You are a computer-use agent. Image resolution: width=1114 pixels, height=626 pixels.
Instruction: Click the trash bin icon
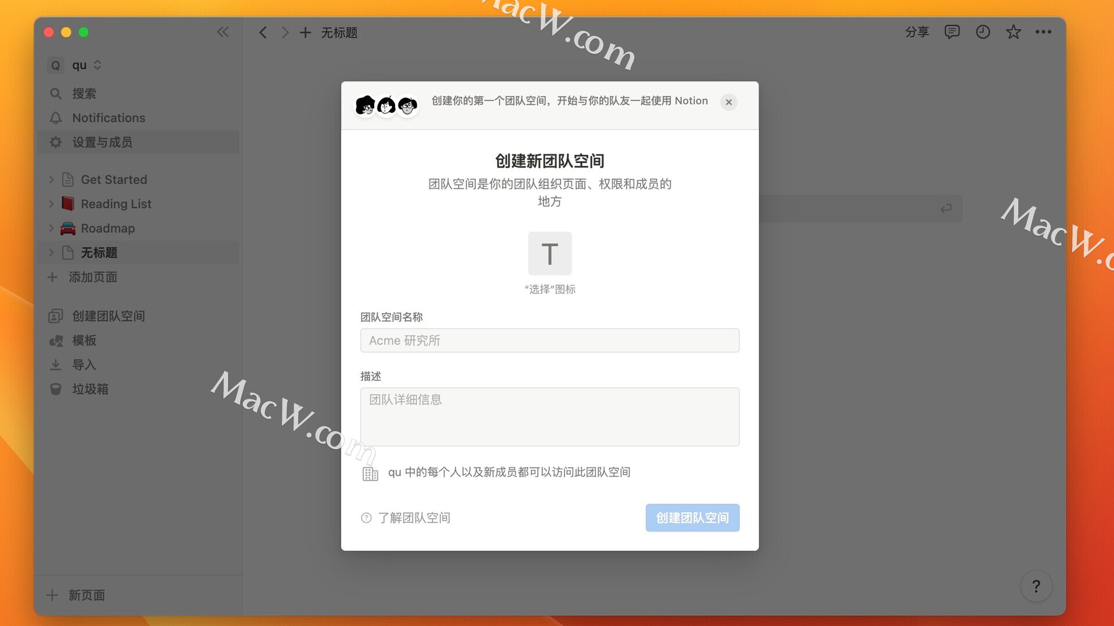(x=56, y=389)
